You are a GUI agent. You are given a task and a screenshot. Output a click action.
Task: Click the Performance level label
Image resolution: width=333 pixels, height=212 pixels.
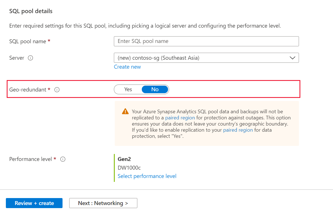(31, 159)
